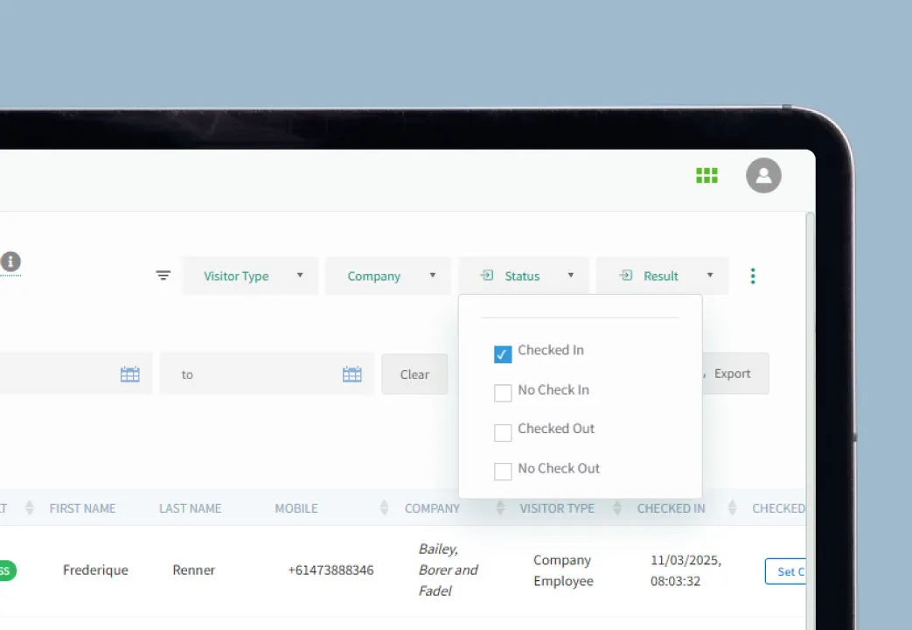912x630 pixels.
Task: Click Set Check-out for Frederique Renner
Action: (786, 571)
